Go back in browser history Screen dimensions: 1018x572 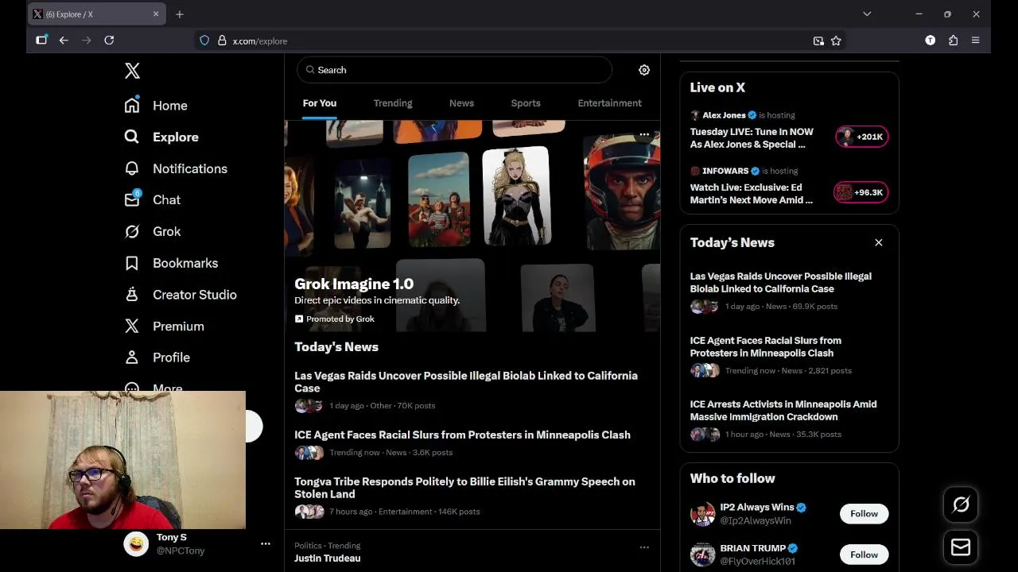pyautogui.click(x=64, y=41)
